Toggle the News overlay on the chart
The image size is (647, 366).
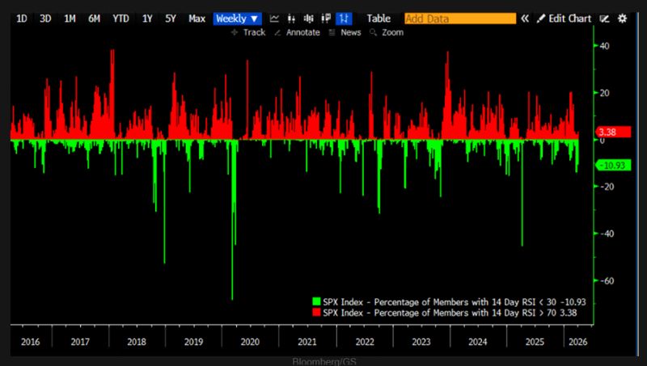click(x=345, y=32)
